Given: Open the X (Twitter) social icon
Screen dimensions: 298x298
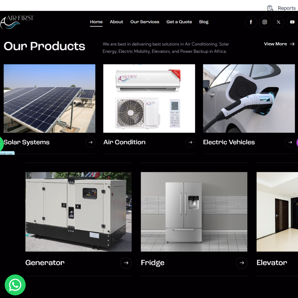Looking at the screenshot, I should 279,22.
